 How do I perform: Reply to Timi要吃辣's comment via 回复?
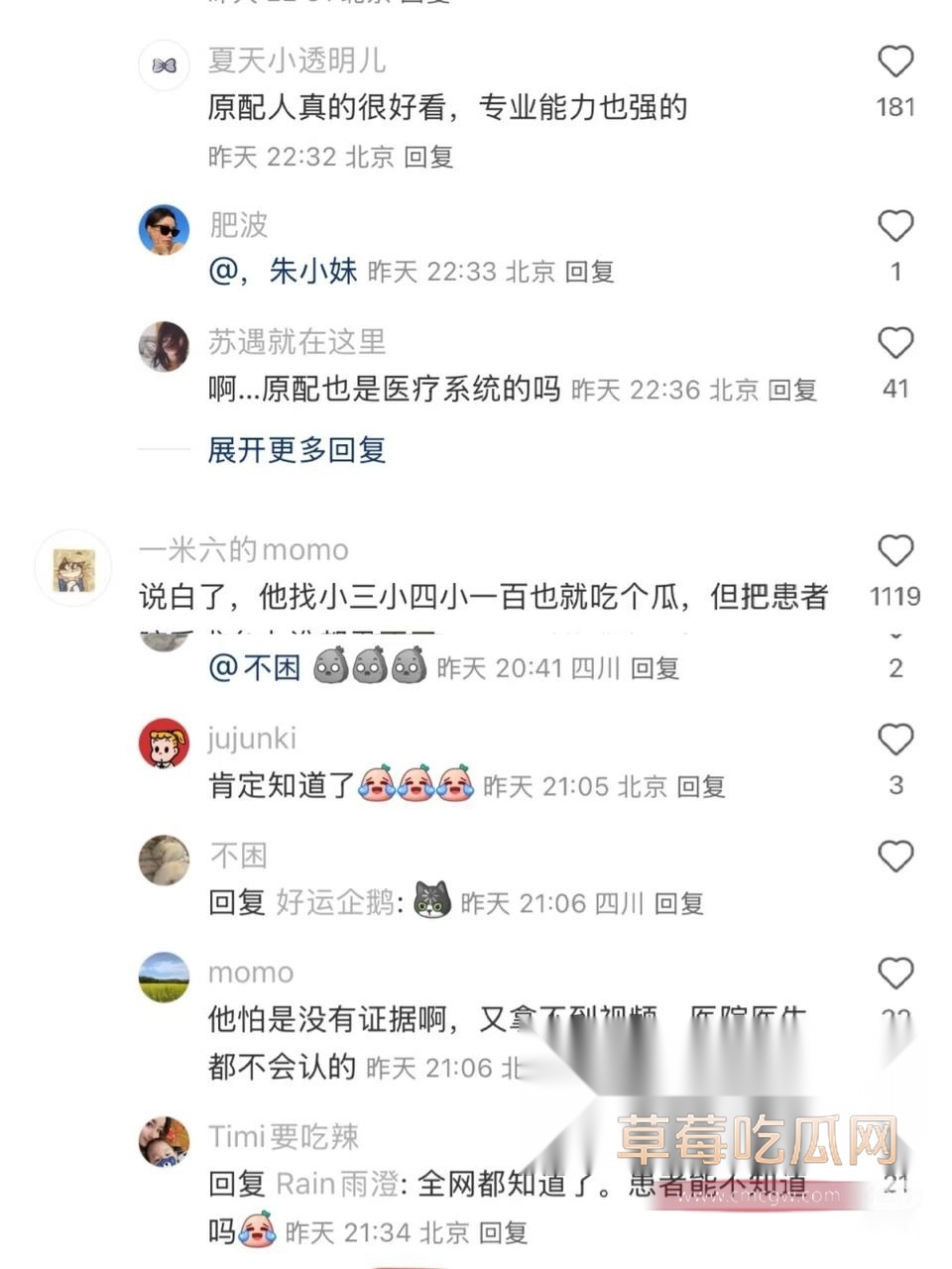[x=503, y=1232]
